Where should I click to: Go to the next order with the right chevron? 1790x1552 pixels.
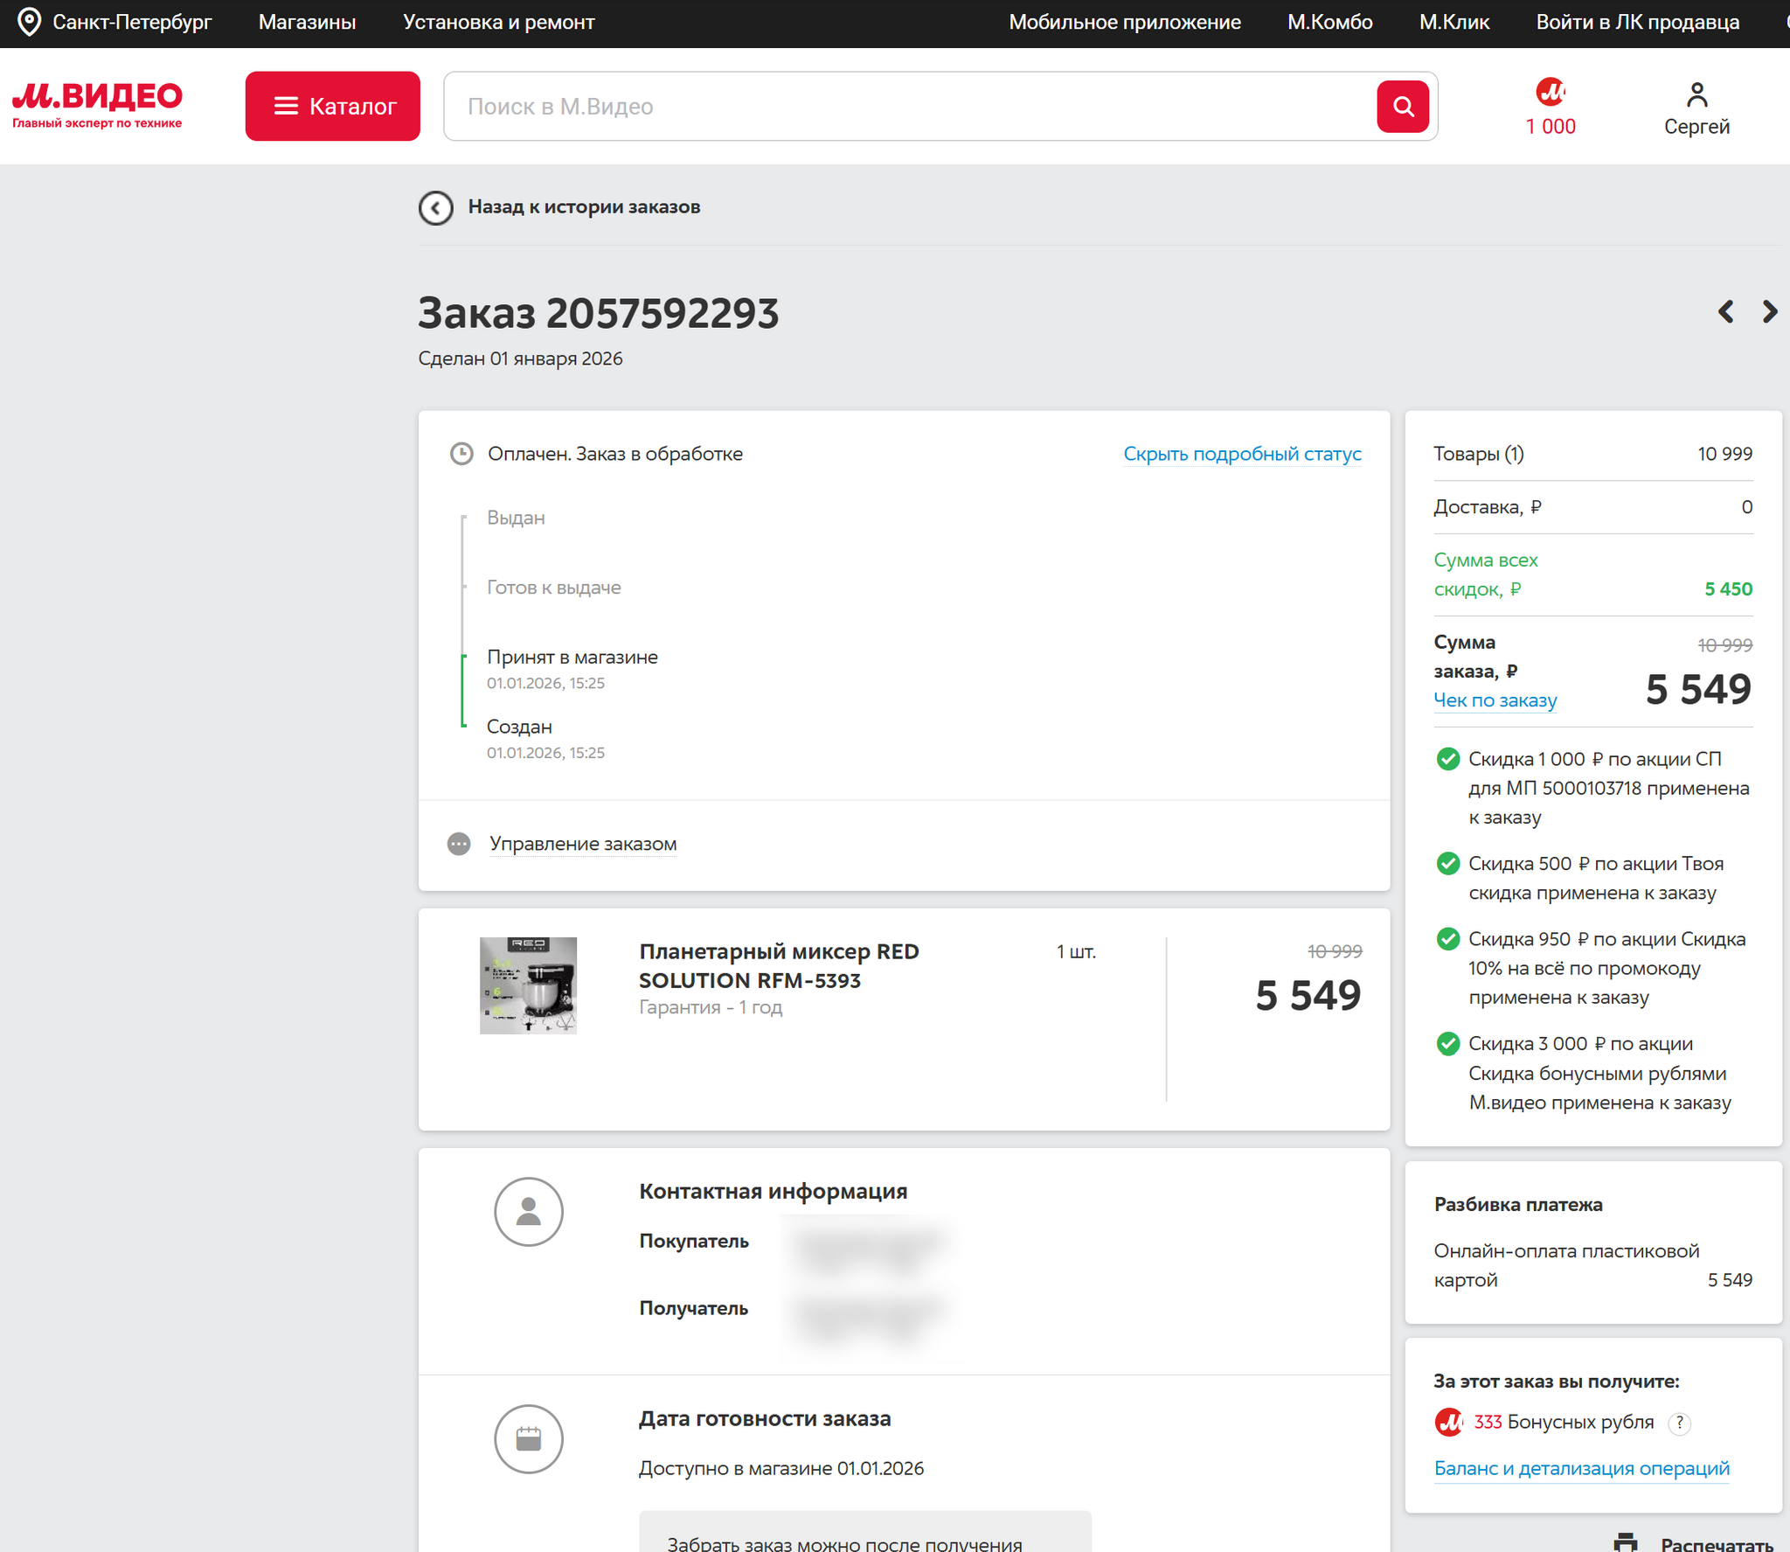(1769, 312)
